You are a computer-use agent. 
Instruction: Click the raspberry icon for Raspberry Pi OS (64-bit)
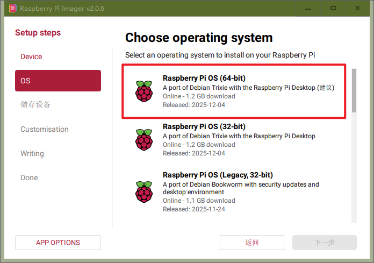pyautogui.click(x=143, y=91)
